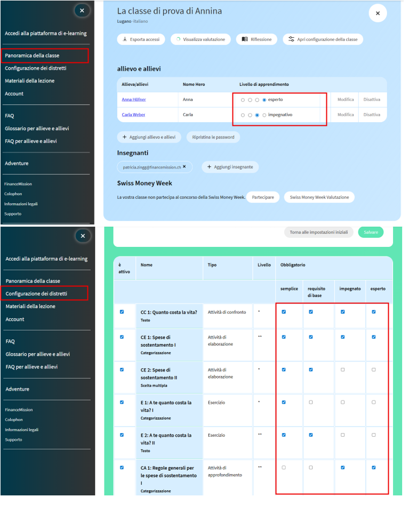Click the plus icon on Aggiungi insegnante
The width and height of the screenshot is (409, 505).
(x=208, y=167)
